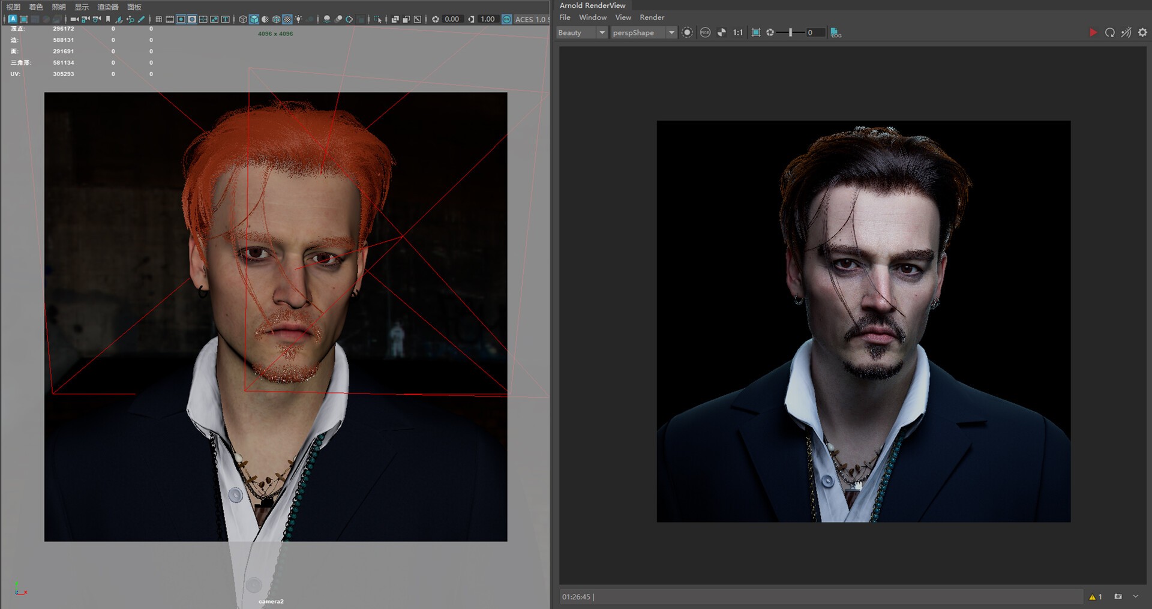1152x609 pixels.
Task: Click the exposure slider handle in RenderView
Action: pos(790,32)
